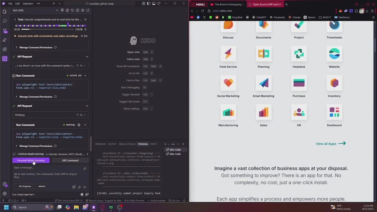This screenshot has width=377, height=212.
Task: Add a new terminal with plus icon
Action: (165, 144)
